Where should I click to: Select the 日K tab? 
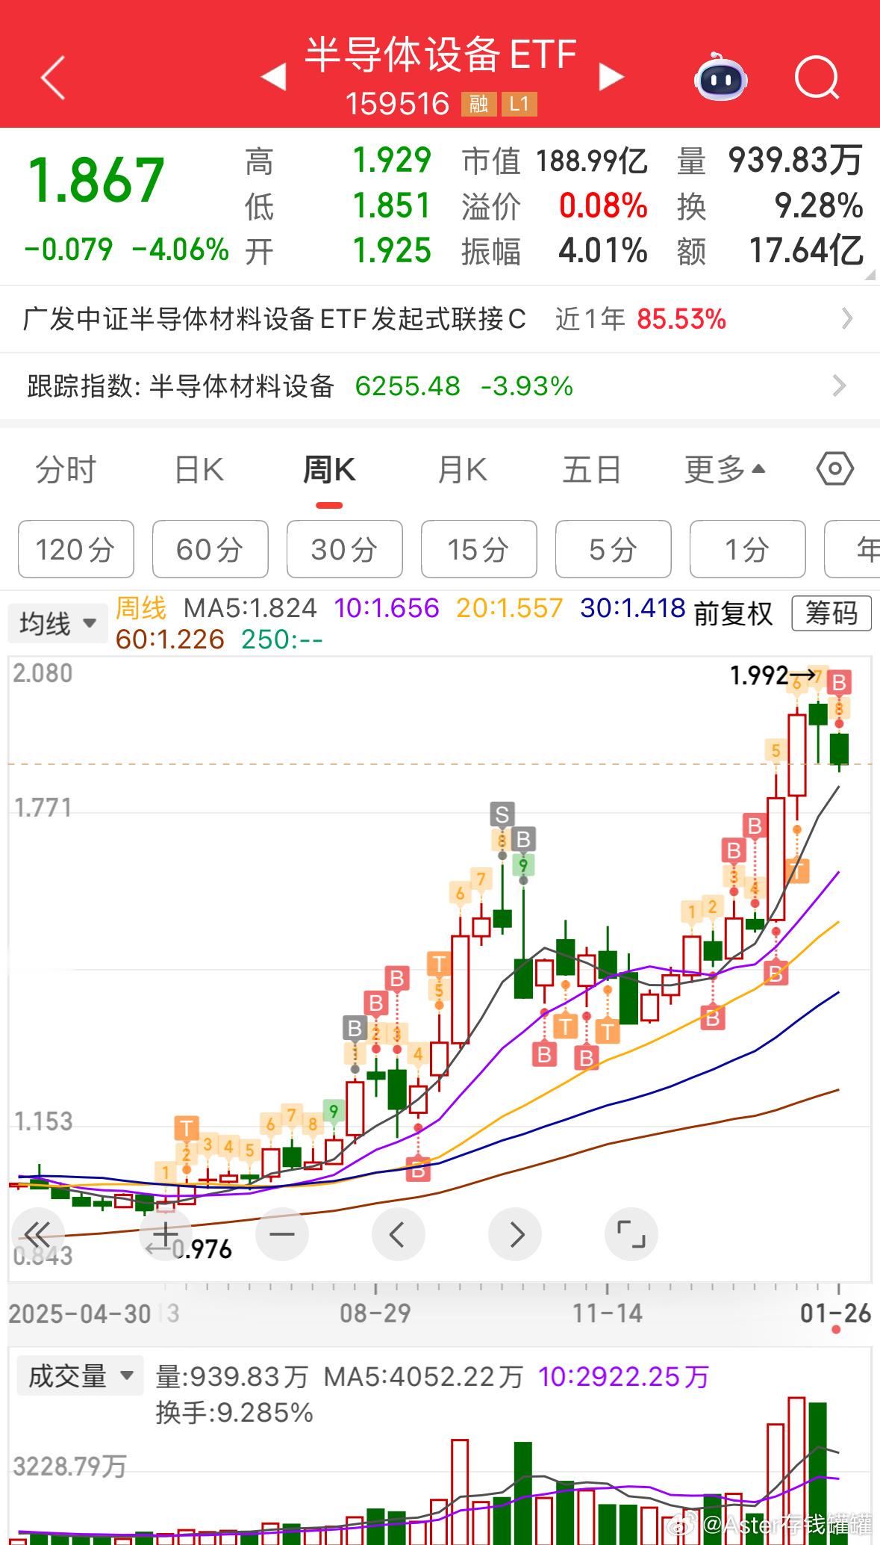pos(199,470)
